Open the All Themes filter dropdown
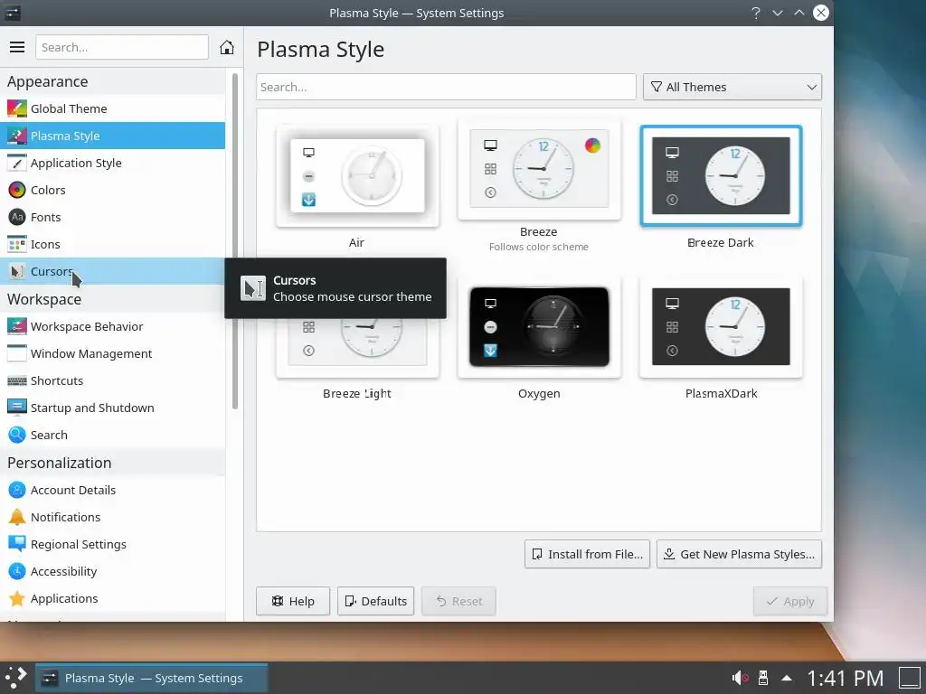This screenshot has width=926, height=694. [732, 87]
